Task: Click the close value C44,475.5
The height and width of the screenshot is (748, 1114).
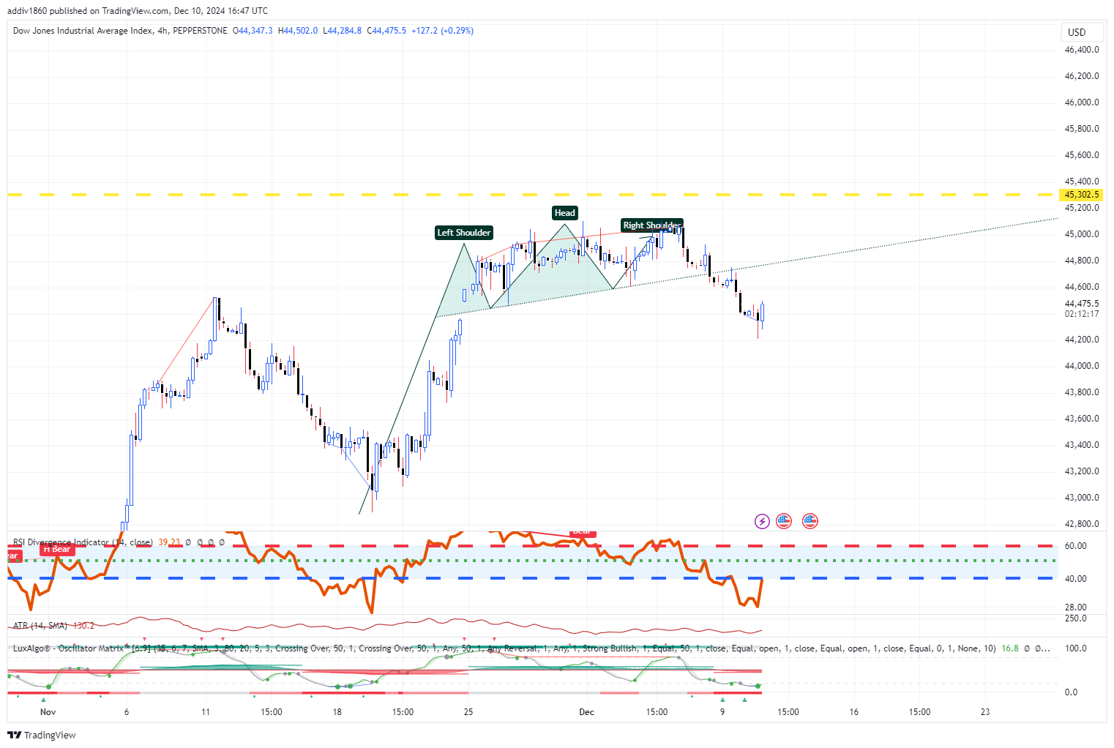Action: (x=386, y=31)
